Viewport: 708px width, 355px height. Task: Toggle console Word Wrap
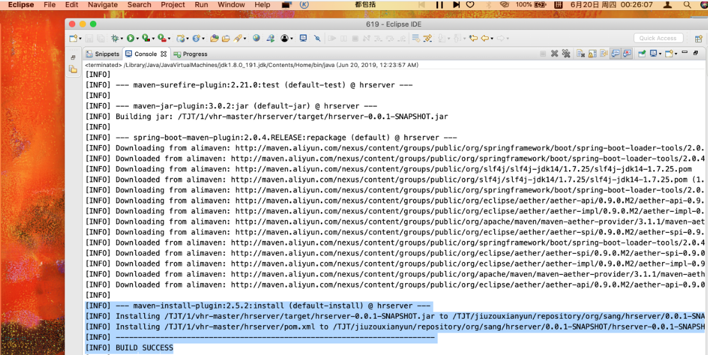pyautogui.click(x=603, y=54)
